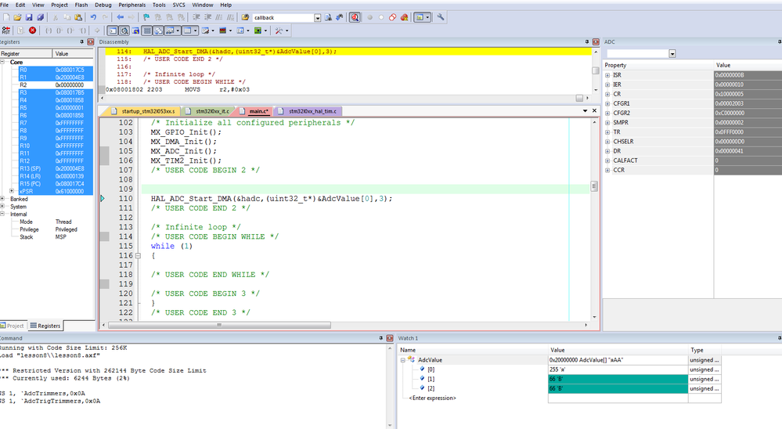The width and height of the screenshot is (782, 429).
Task: Stop program execution red X icon
Action: pos(32,31)
